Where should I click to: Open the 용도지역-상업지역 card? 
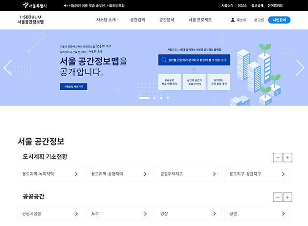click(x=119, y=174)
